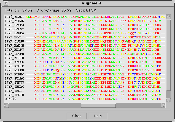Click the horizontal scrollbar right arrow

pyautogui.click(x=163, y=106)
